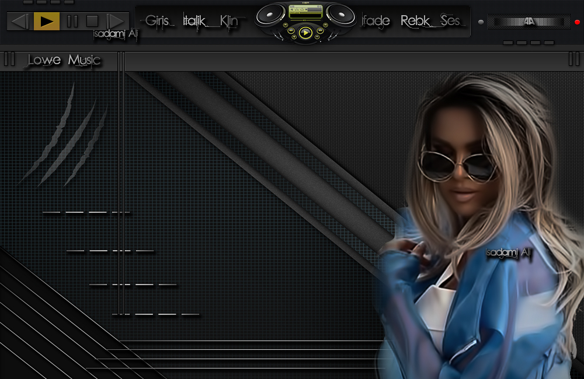Click the gray dot beside AA slider
The width and height of the screenshot is (584, 379).
(x=481, y=22)
